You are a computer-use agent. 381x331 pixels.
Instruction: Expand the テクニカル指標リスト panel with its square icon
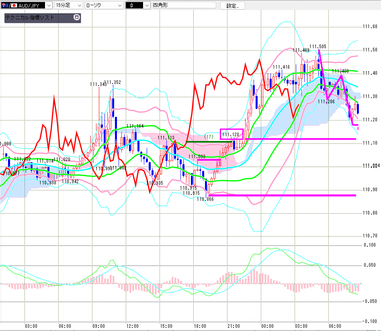(x=77, y=17)
